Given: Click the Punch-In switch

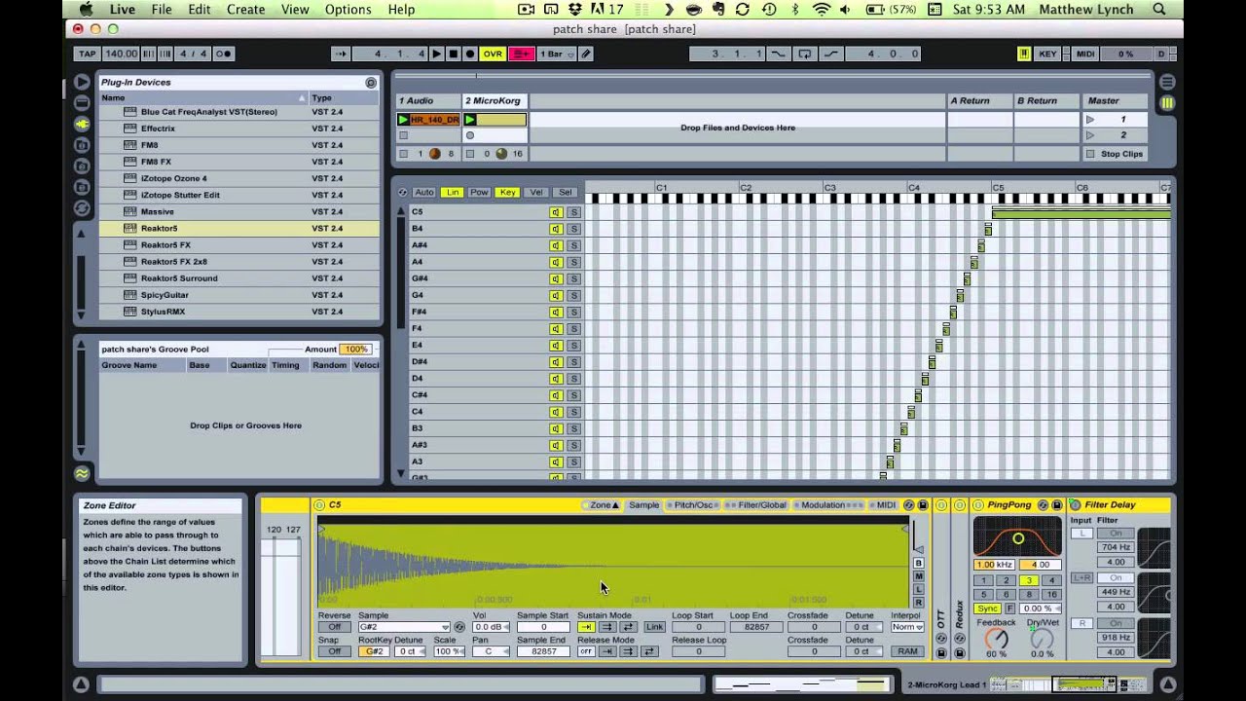Looking at the screenshot, I should click(779, 54).
